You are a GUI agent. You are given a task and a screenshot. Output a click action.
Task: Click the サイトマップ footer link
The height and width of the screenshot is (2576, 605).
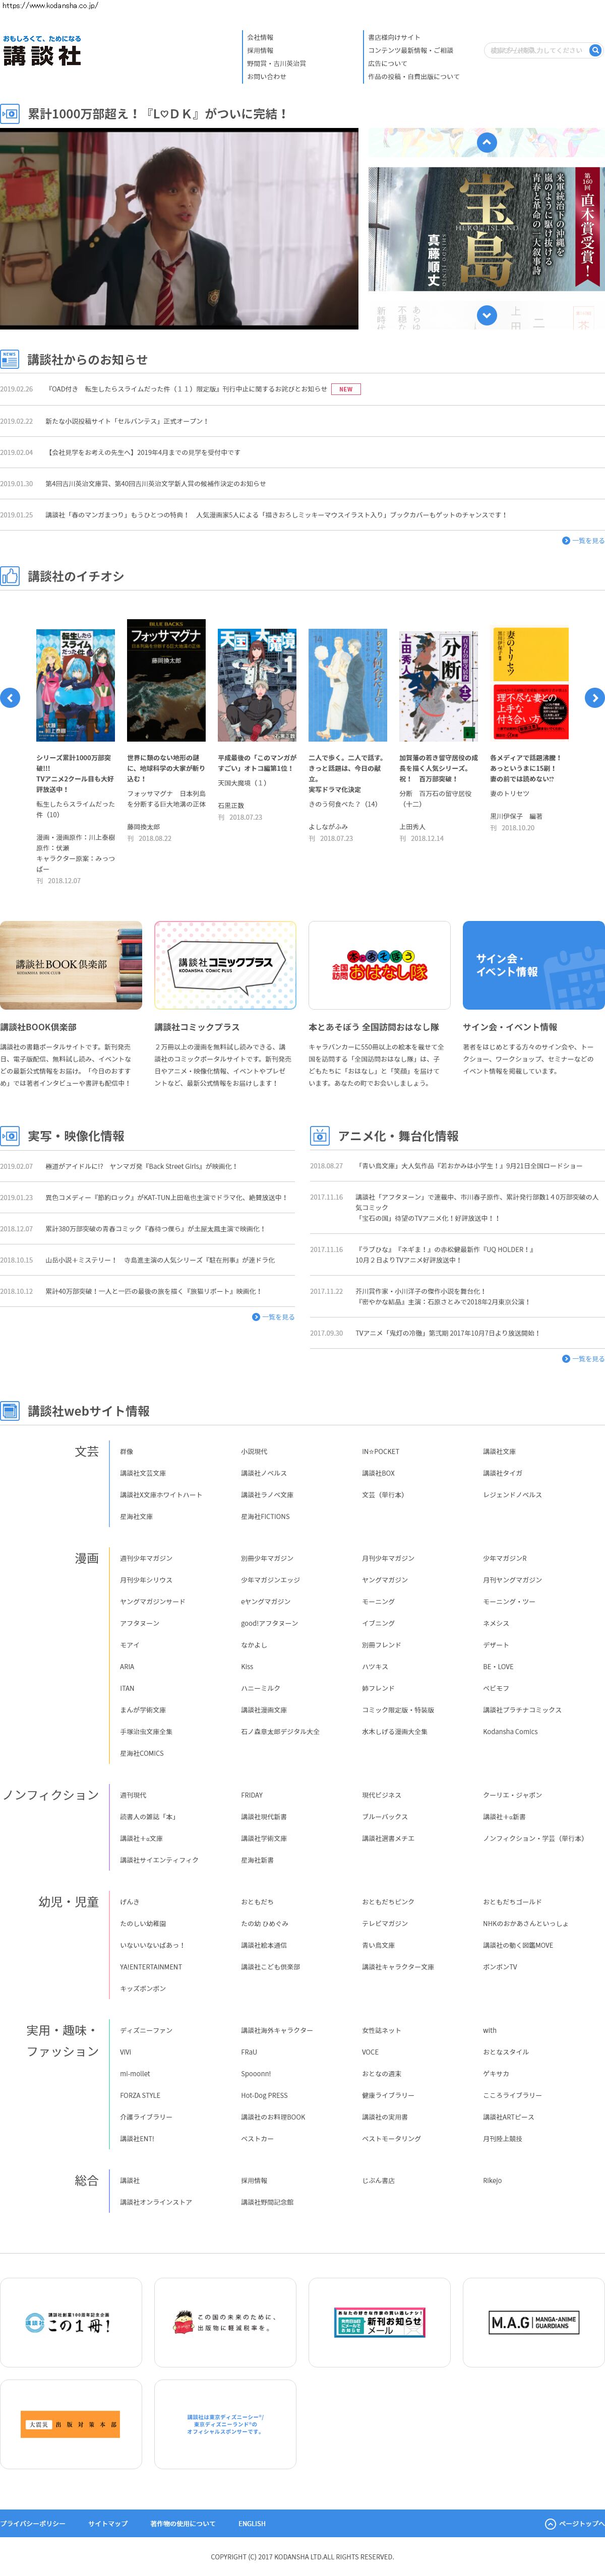[108, 2524]
